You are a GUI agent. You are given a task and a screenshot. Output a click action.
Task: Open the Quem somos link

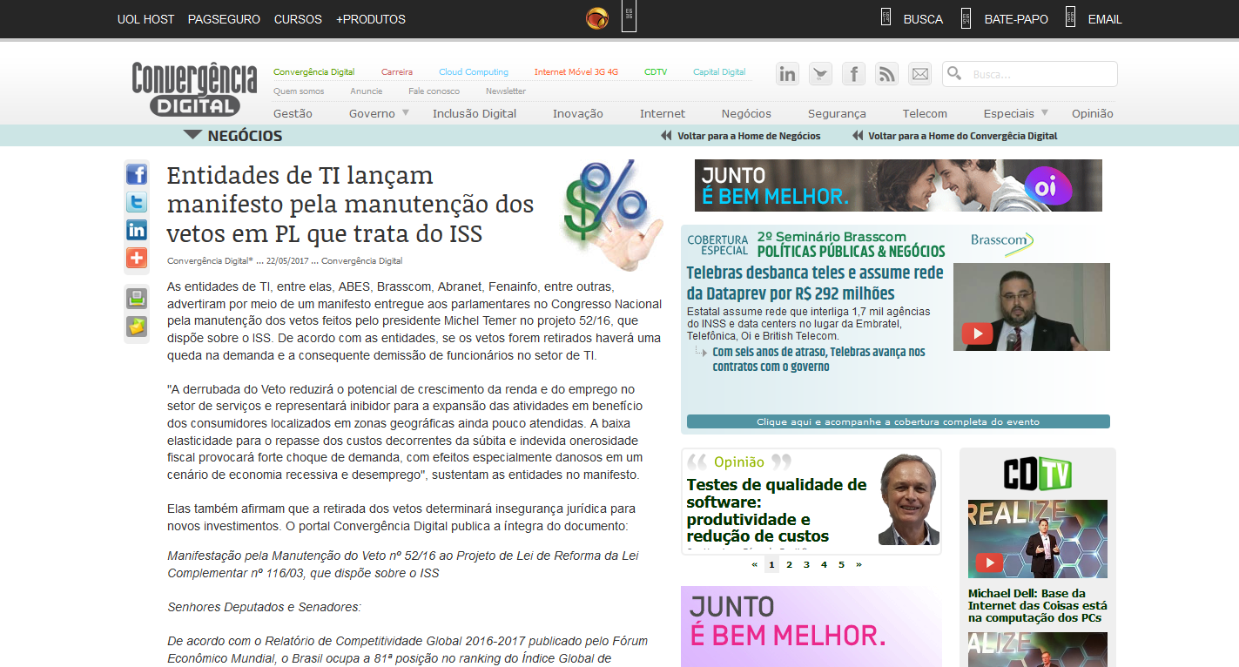point(299,91)
